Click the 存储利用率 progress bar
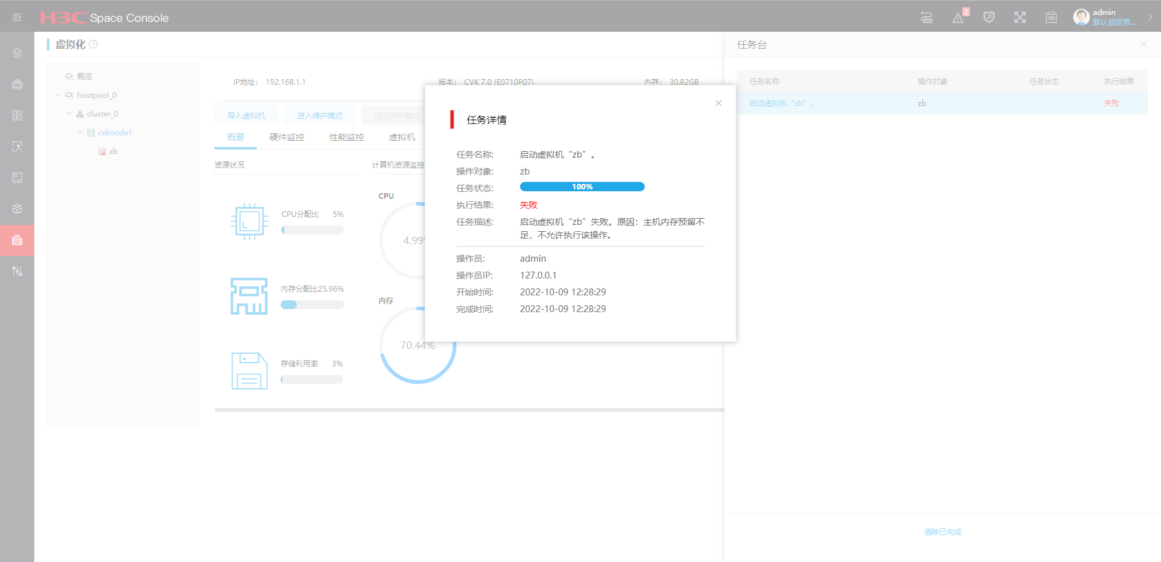The height and width of the screenshot is (562, 1161). click(312, 379)
